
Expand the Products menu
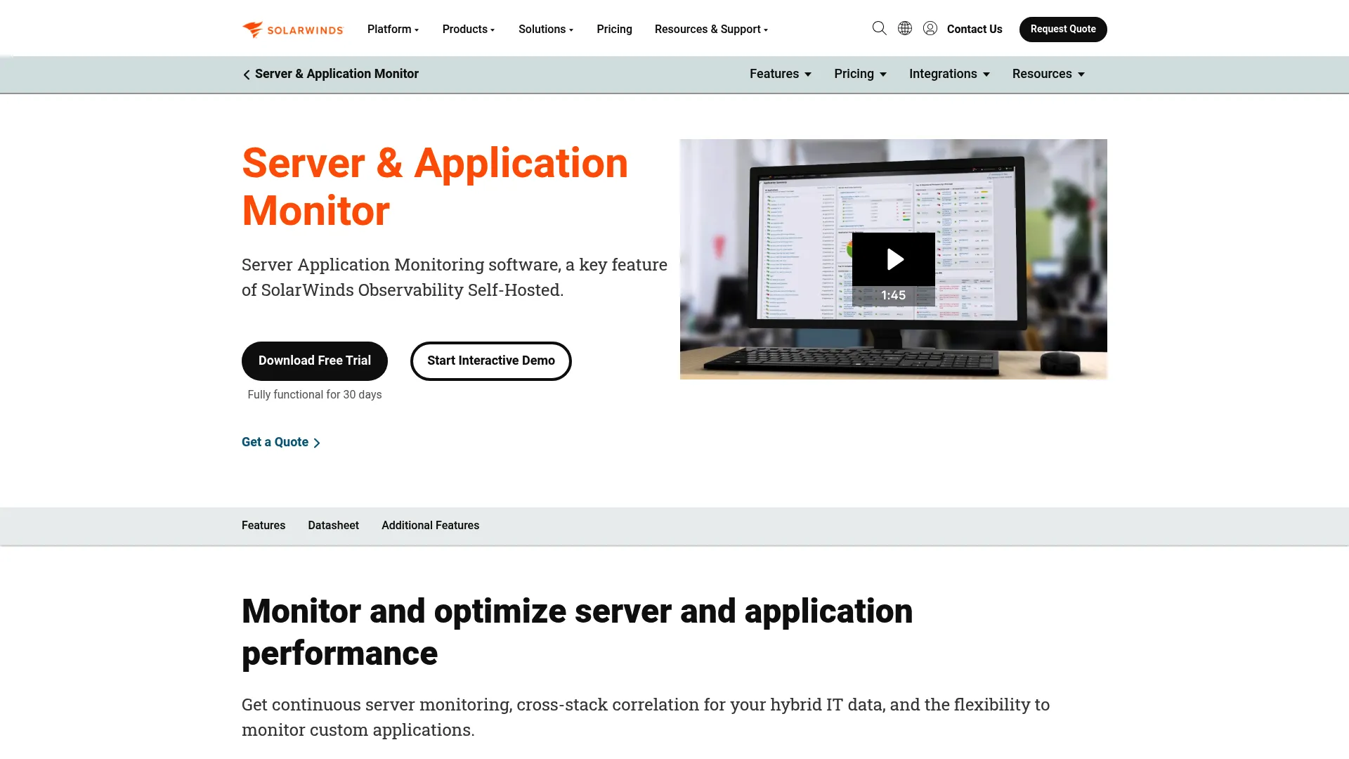(x=469, y=30)
